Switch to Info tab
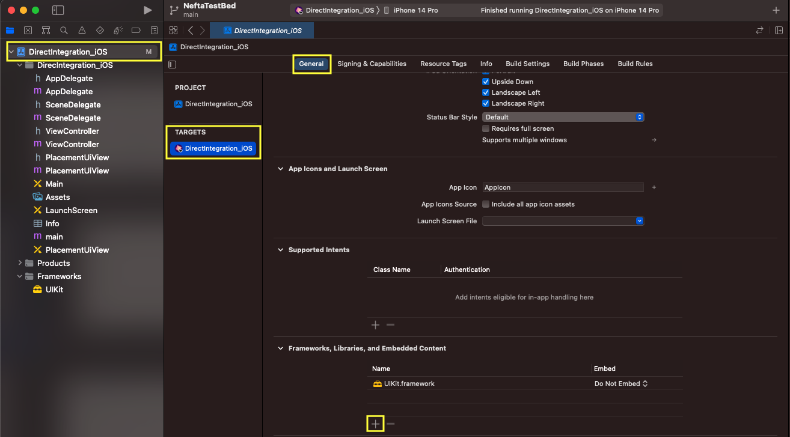790x437 pixels. tap(486, 64)
